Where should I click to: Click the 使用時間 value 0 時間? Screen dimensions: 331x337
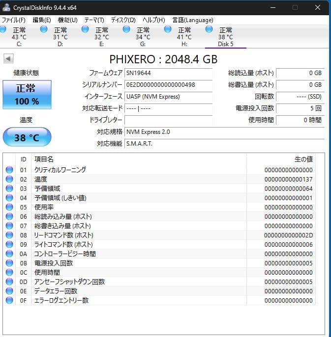pos(300,120)
